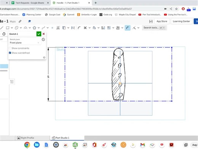Open the feature list icon on the left edge

point(12,82)
